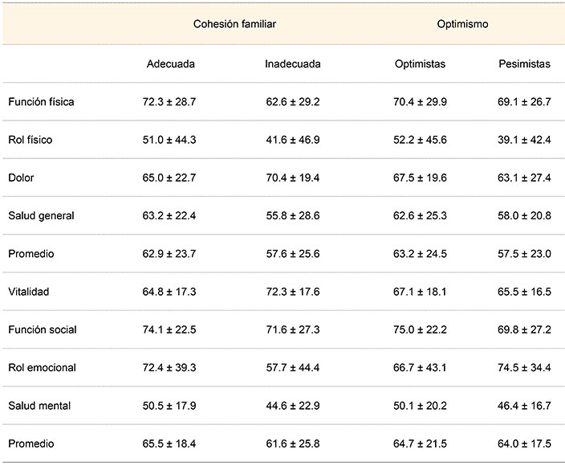Select the Rol emocional row label
The width and height of the screenshot is (565, 466).
pos(42,367)
